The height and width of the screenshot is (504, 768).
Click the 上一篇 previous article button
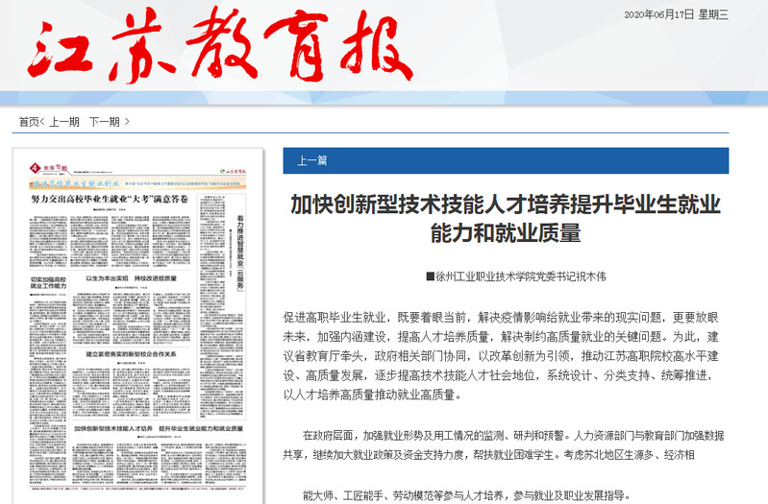pos(312,160)
